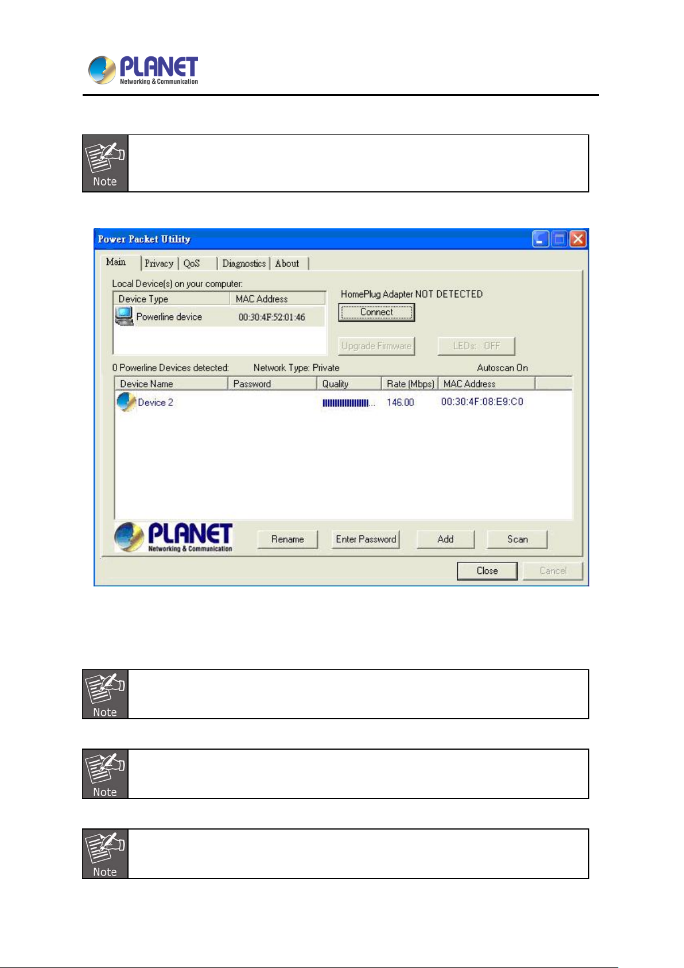This screenshot has height=968, width=684.
Task: Click Device 2 quality signal bar
Action: (x=348, y=403)
